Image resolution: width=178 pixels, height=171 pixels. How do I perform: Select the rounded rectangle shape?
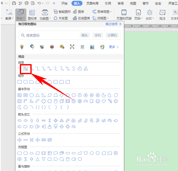26,82
